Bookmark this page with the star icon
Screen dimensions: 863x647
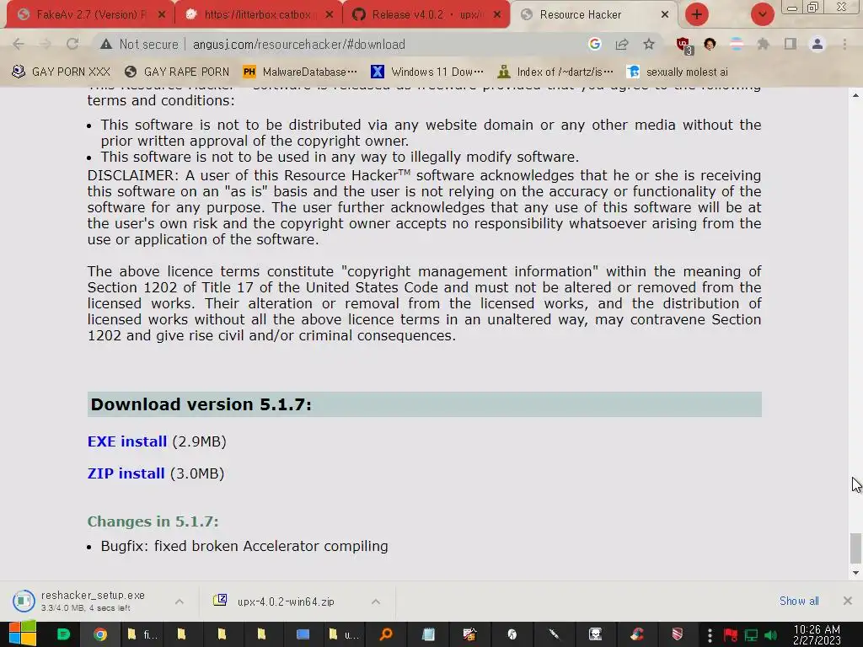(649, 44)
